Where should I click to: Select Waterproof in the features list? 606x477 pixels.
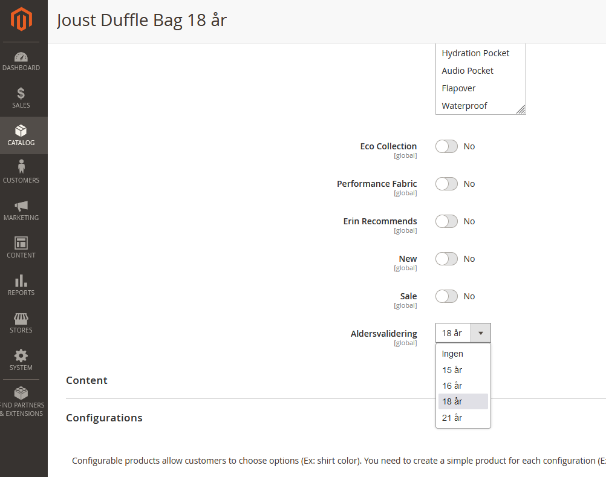464,106
